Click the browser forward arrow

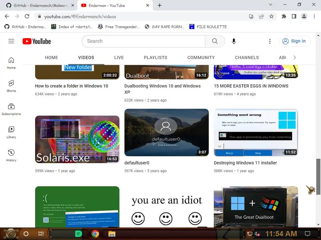tap(17, 16)
